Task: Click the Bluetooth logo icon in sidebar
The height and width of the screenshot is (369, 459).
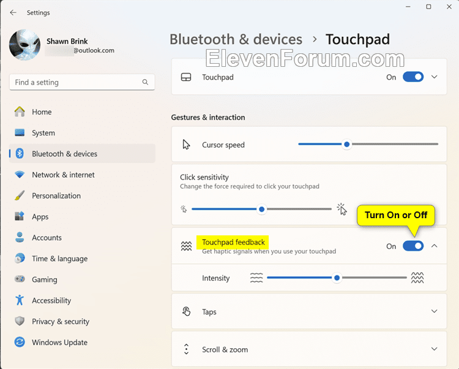Action: pyautogui.click(x=20, y=154)
